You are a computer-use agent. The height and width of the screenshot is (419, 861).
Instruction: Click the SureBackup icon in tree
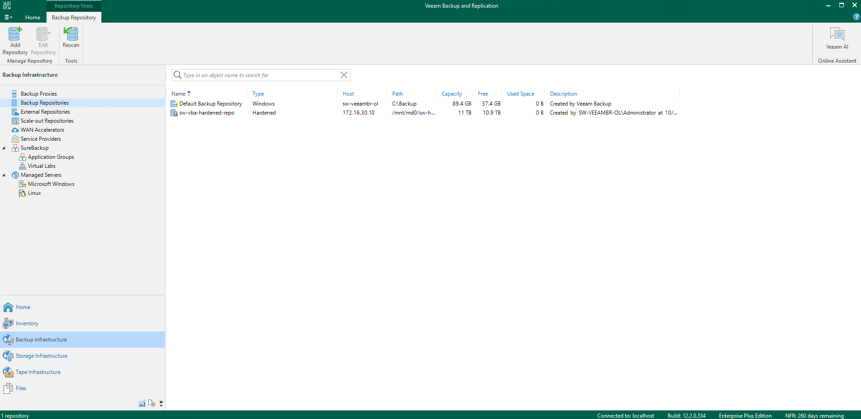click(x=15, y=148)
